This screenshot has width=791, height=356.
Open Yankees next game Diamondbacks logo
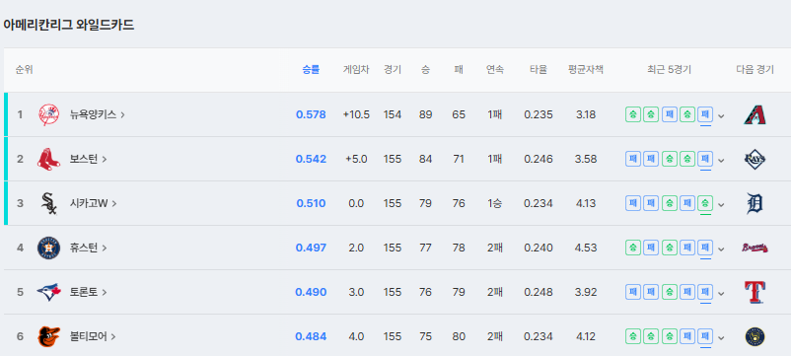coord(755,115)
